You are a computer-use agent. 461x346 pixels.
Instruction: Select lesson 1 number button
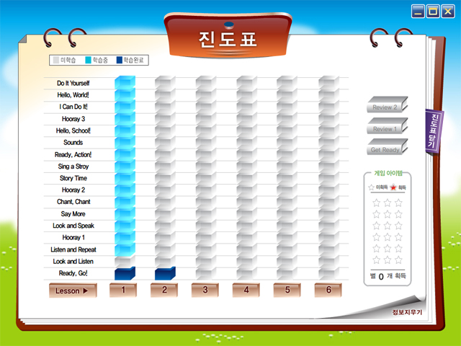[x=123, y=290]
